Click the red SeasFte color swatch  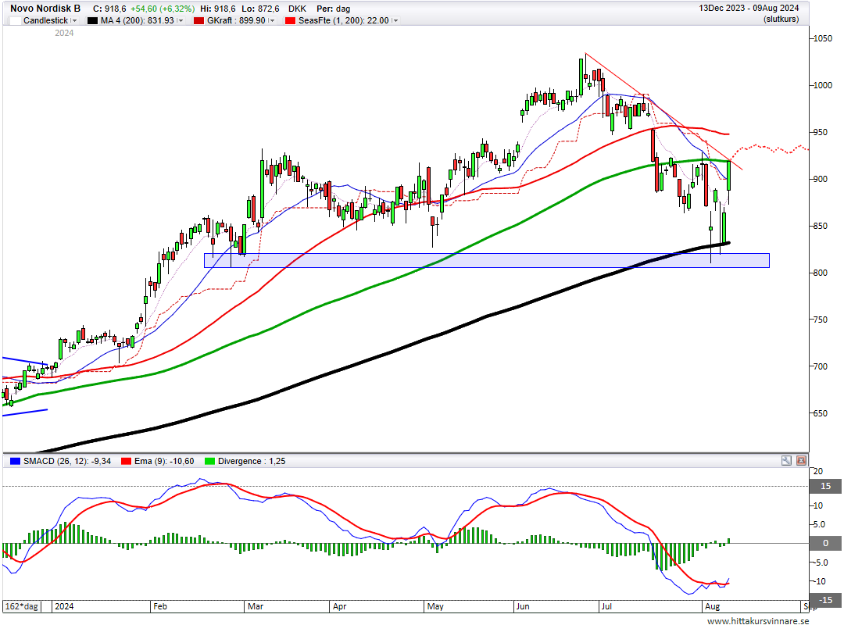(x=291, y=20)
